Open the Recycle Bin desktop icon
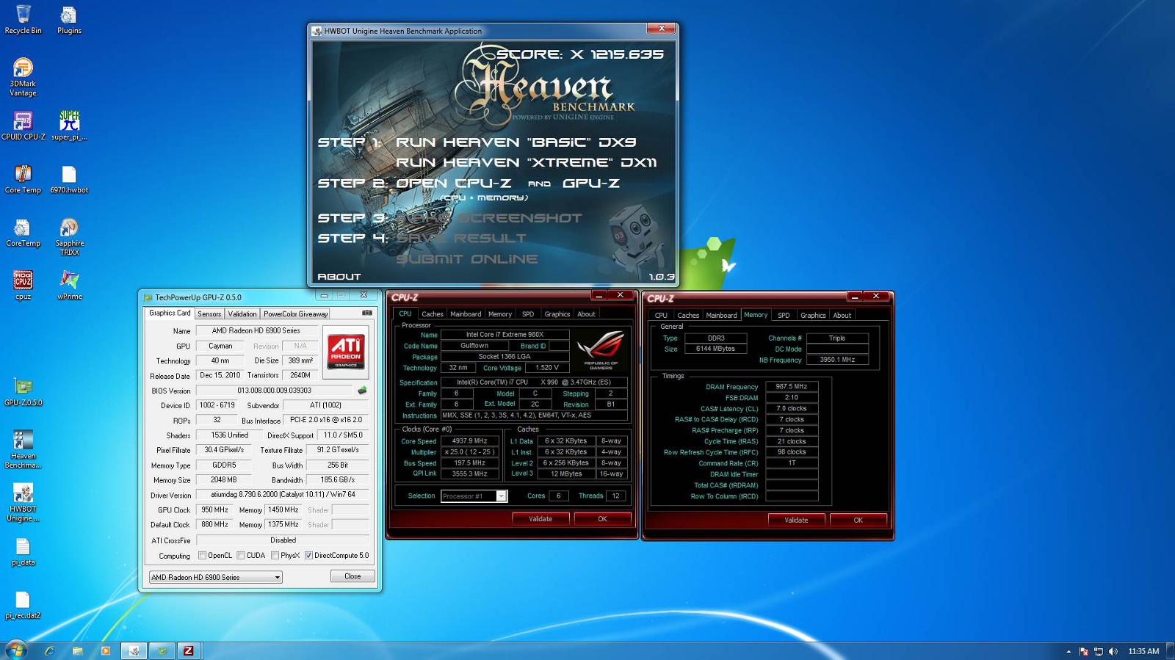1175x660 pixels. 23,20
